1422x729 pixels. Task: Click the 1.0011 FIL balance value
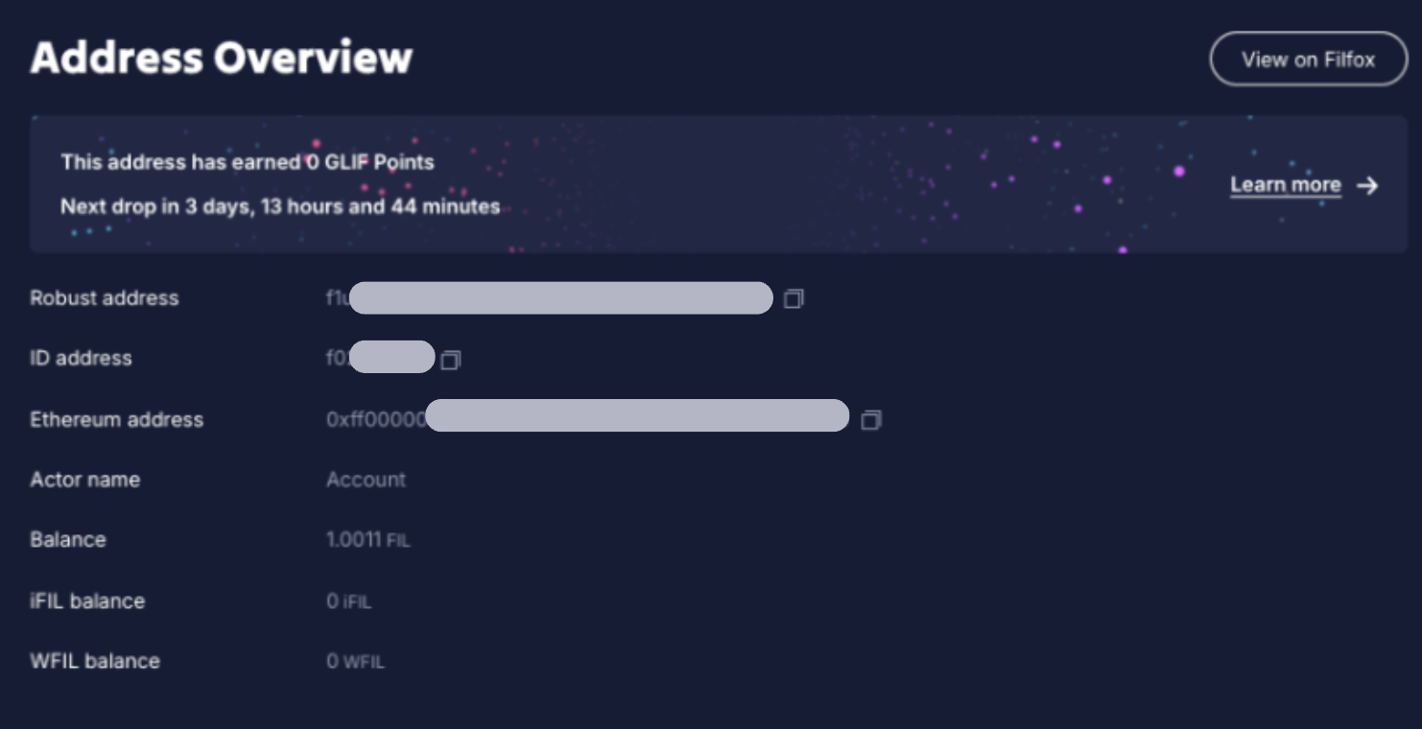[367, 540]
